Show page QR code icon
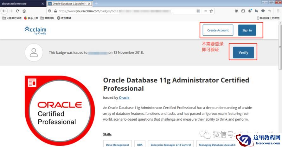 (198, 11)
